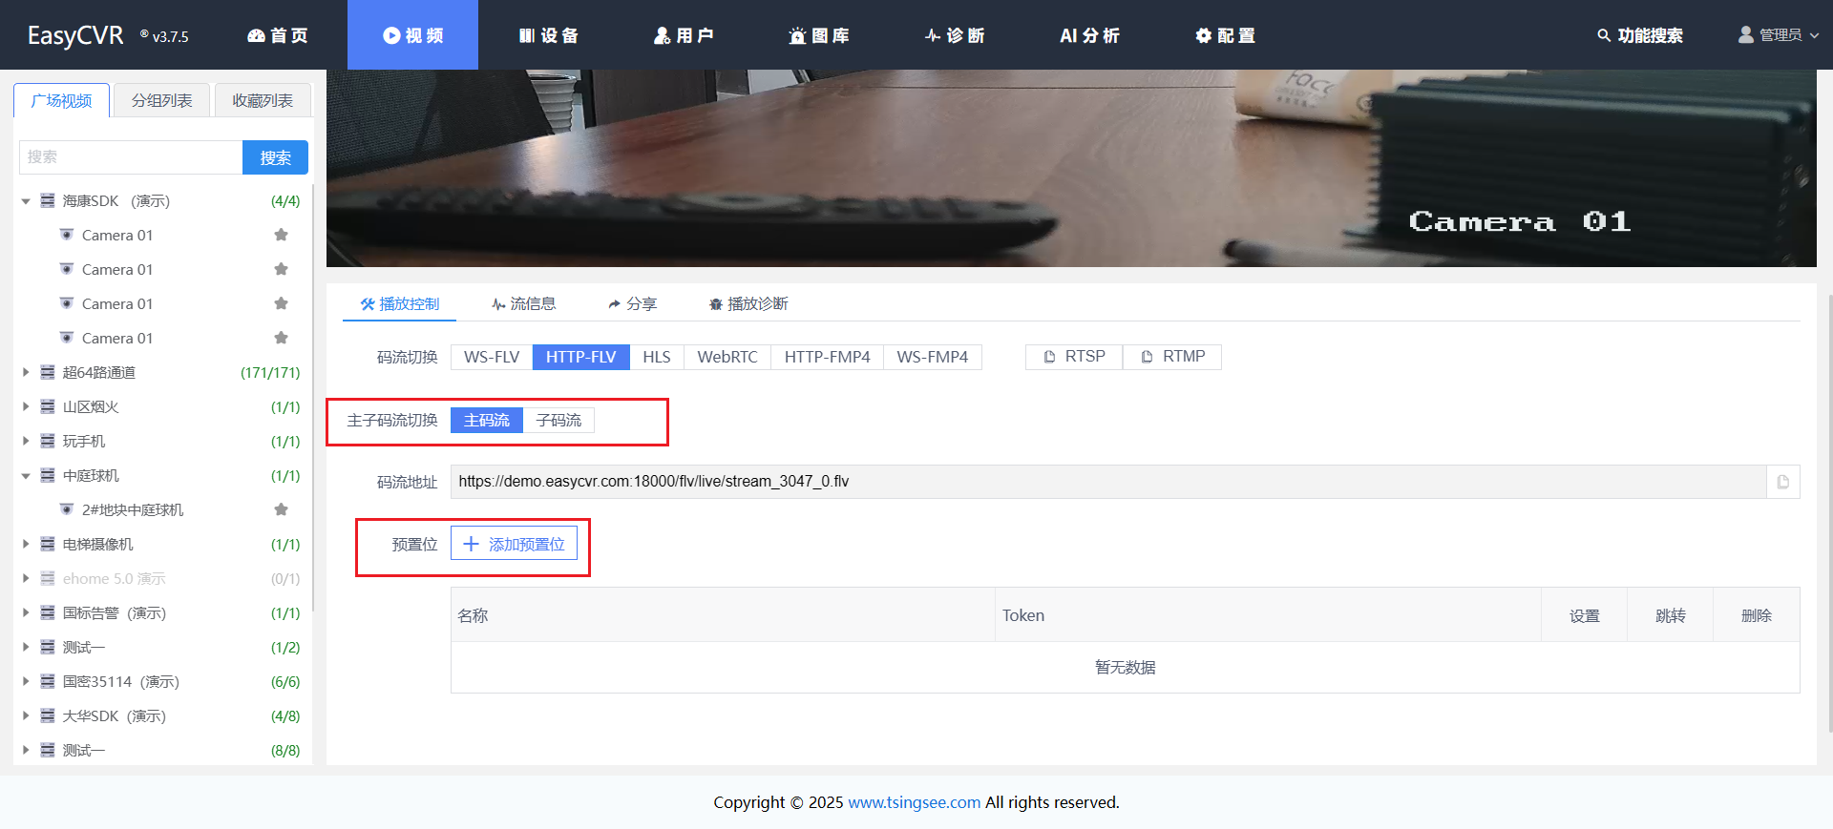The height and width of the screenshot is (829, 1833).
Task: Select the HTTP-FLV stream option
Action: (581, 357)
